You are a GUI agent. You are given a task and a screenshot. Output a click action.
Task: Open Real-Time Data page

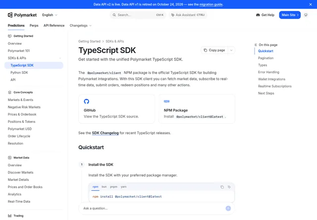(x=19, y=202)
